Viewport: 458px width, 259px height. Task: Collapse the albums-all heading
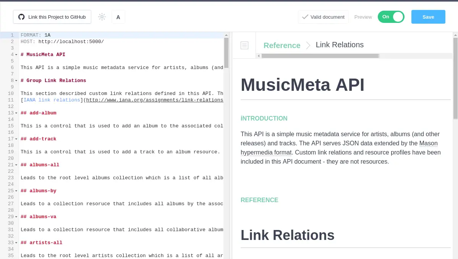point(16,165)
